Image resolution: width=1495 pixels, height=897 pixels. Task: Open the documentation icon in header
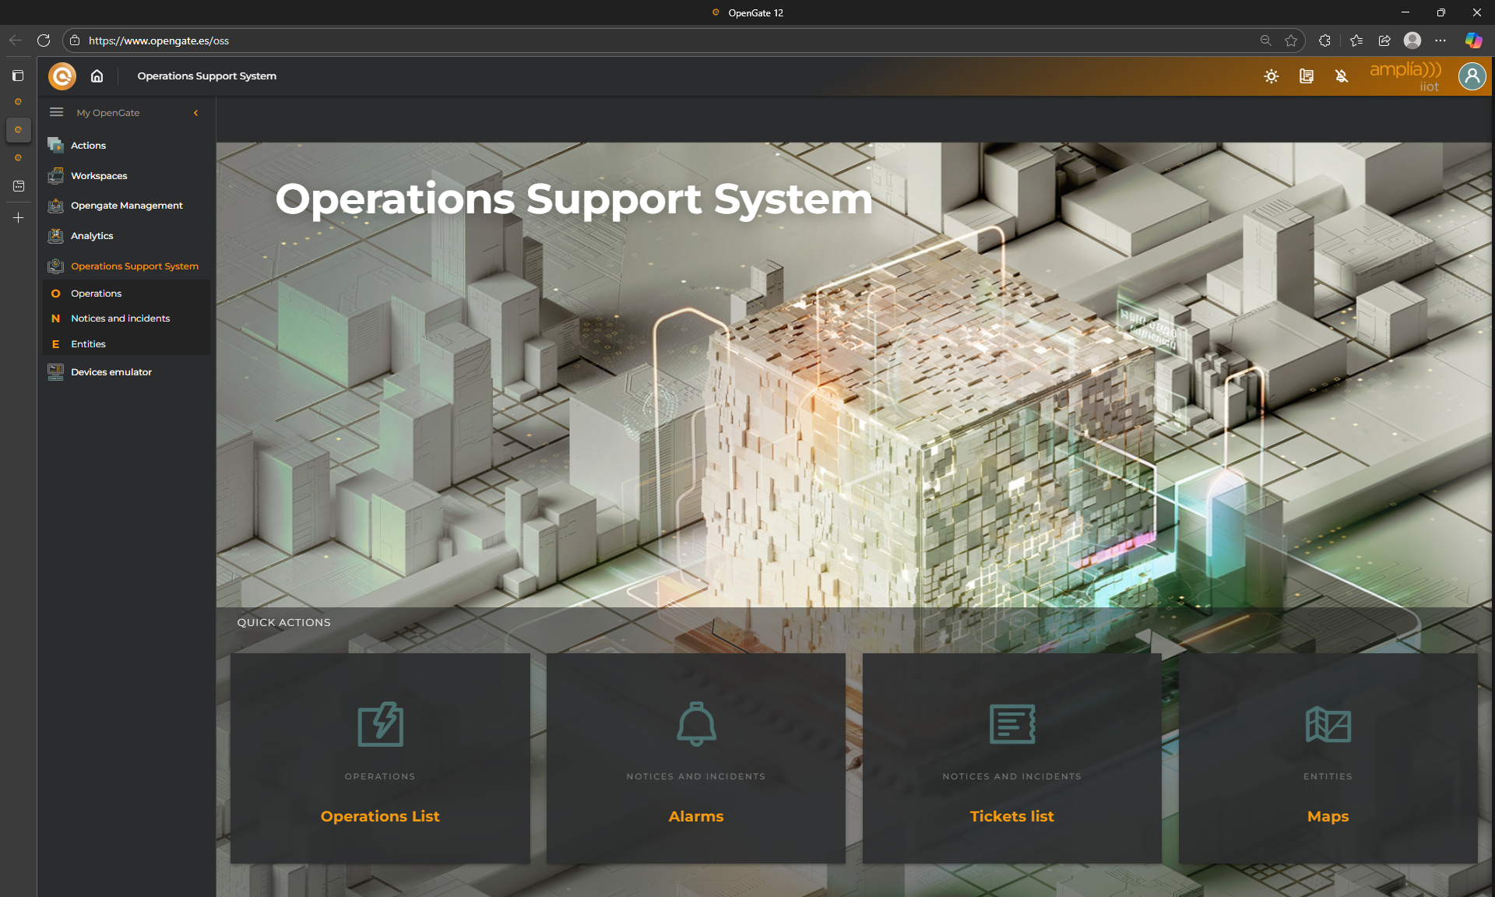tap(1306, 76)
